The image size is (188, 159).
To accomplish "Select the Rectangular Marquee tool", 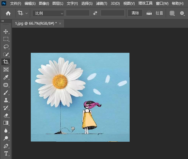I will point(6,39).
